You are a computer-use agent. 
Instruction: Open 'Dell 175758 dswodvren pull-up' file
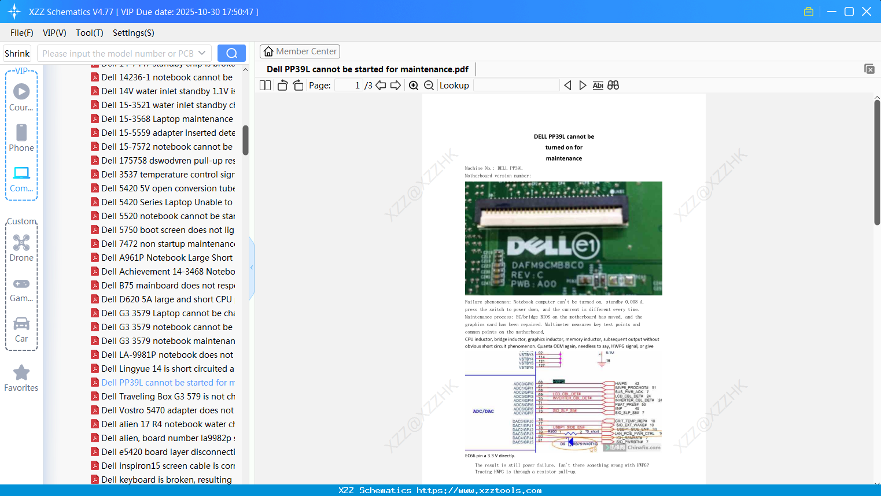pos(163,161)
